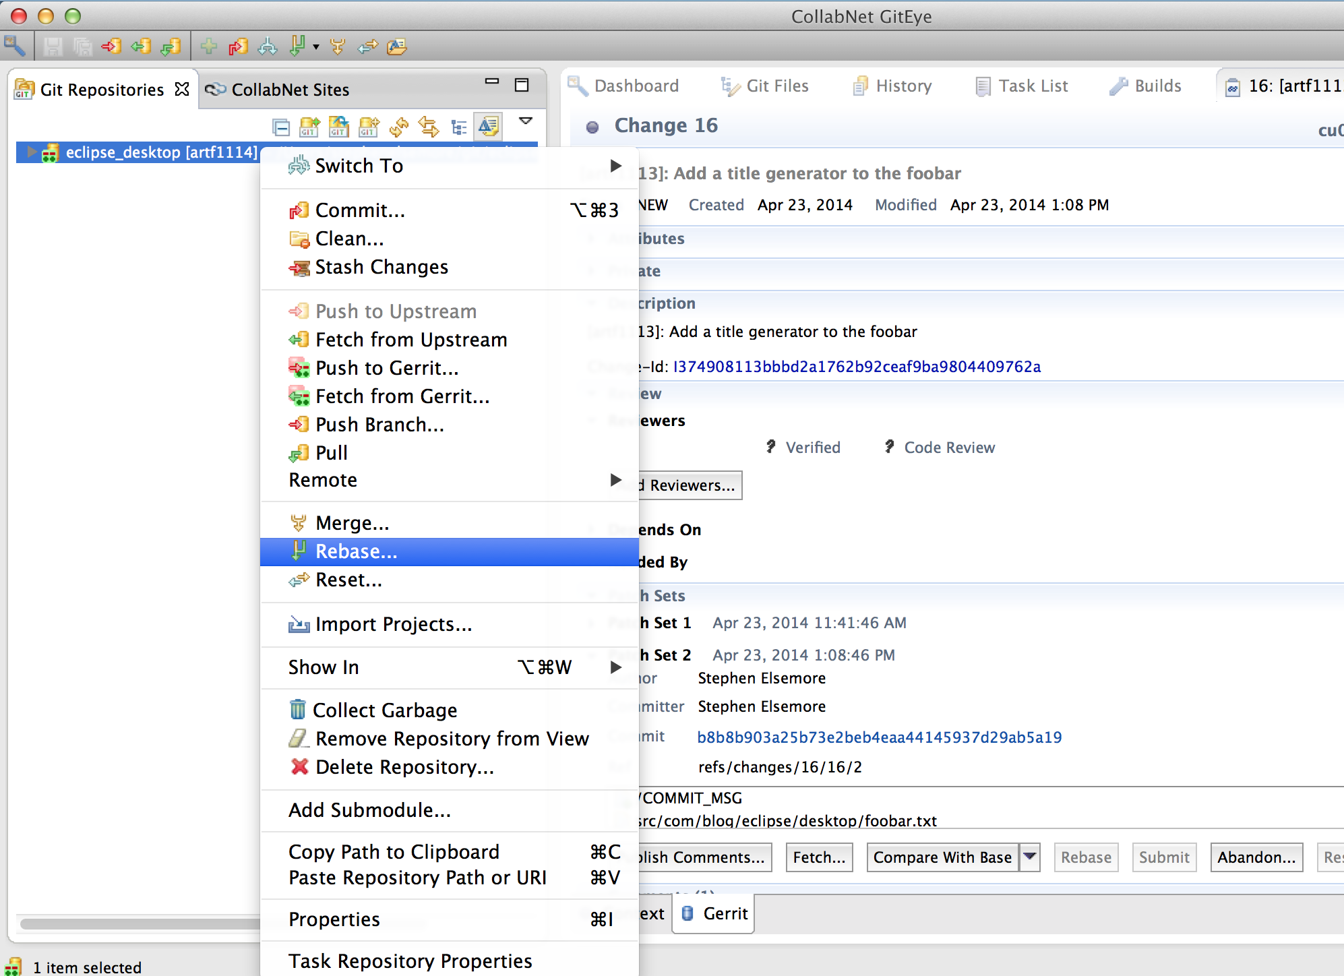Expand the eclipse_desktop repository tree node
The width and height of the screenshot is (1344, 976).
tap(30, 152)
